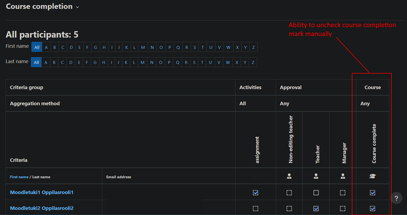The height and width of the screenshot is (215, 407).
Task: Toggle Manager approval for Moodletuki1 Oppilasrooli1
Action: [343, 193]
